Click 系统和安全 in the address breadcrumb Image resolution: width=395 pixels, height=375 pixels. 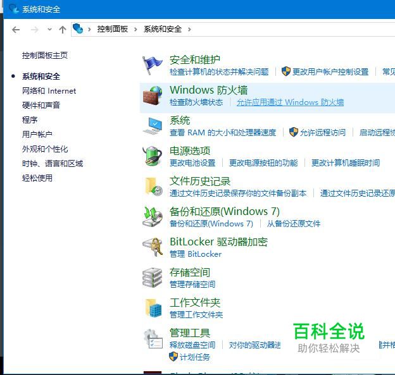(163, 29)
